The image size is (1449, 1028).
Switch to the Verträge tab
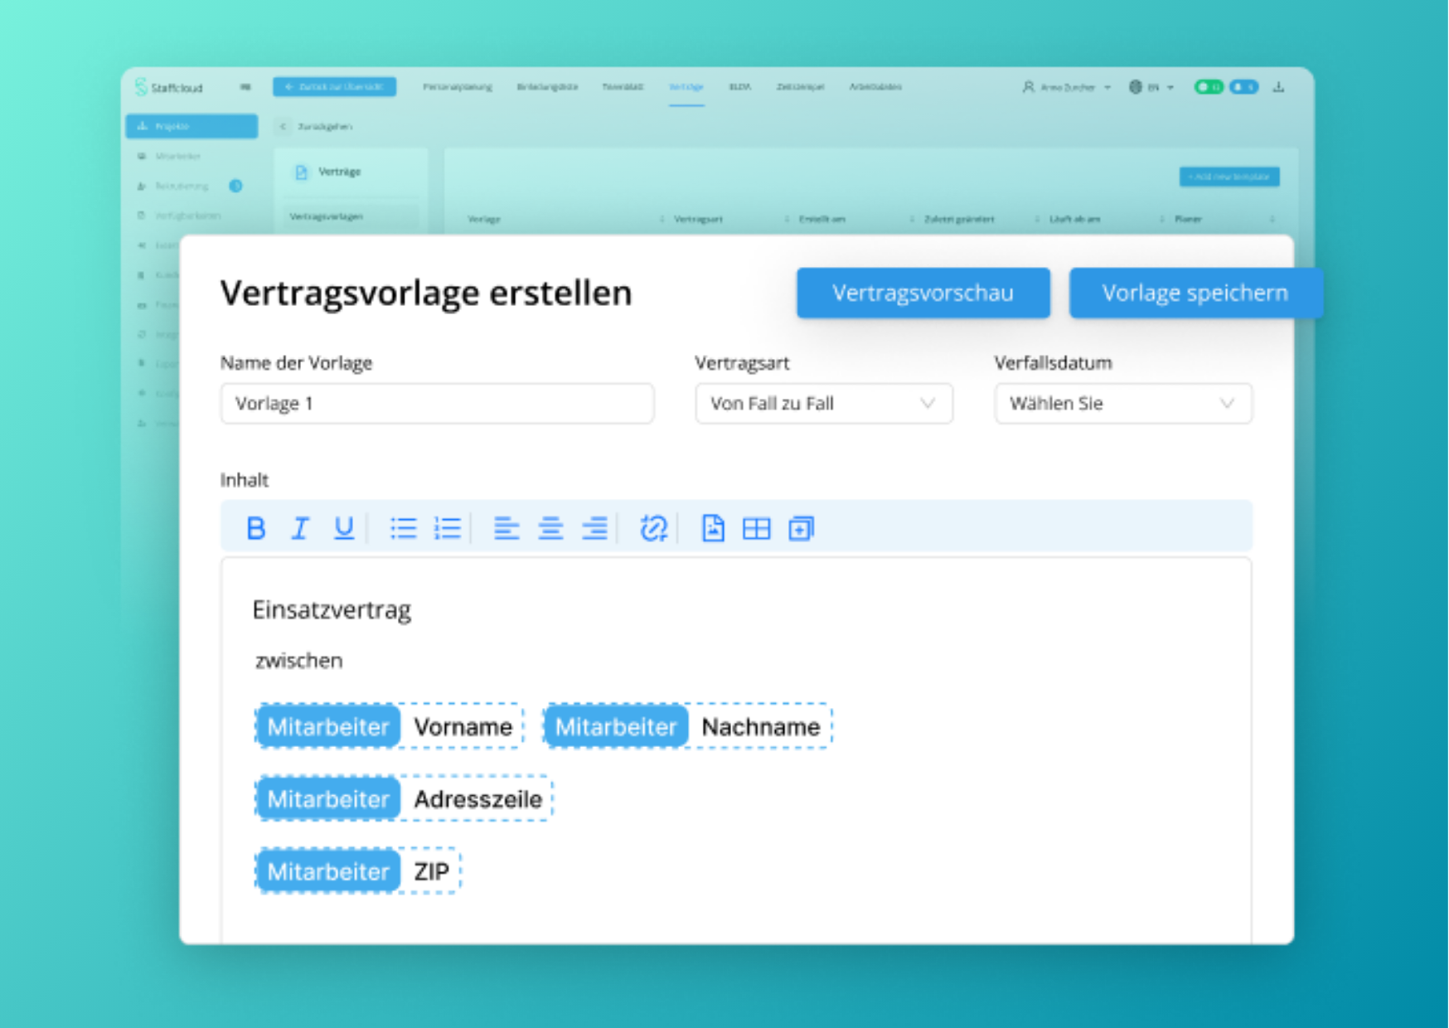(686, 87)
